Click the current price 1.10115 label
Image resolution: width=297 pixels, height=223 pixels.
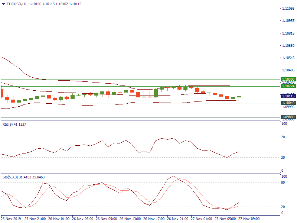coord(288,96)
